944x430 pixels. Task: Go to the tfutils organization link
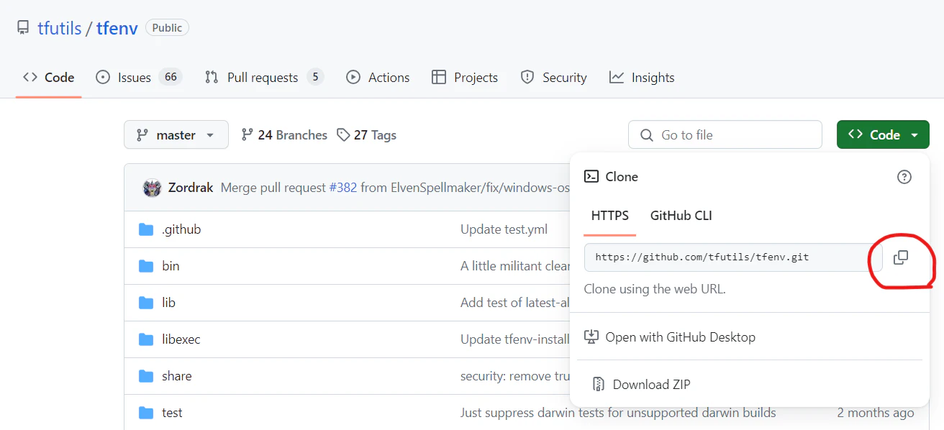tap(60, 28)
